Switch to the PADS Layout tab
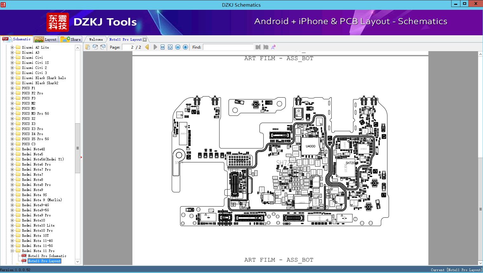Image resolution: width=483 pixels, height=273 pixels. pyautogui.click(x=45, y=39)
